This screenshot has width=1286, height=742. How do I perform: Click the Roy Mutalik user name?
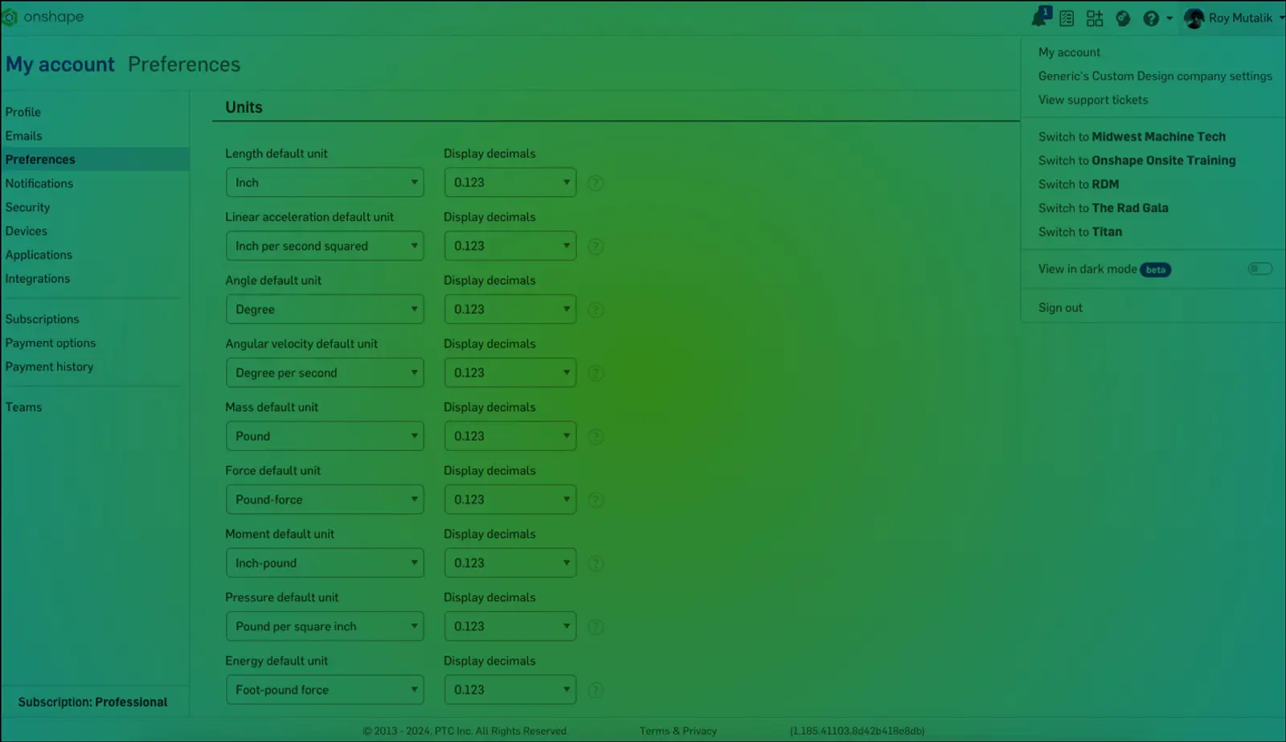1240,18
